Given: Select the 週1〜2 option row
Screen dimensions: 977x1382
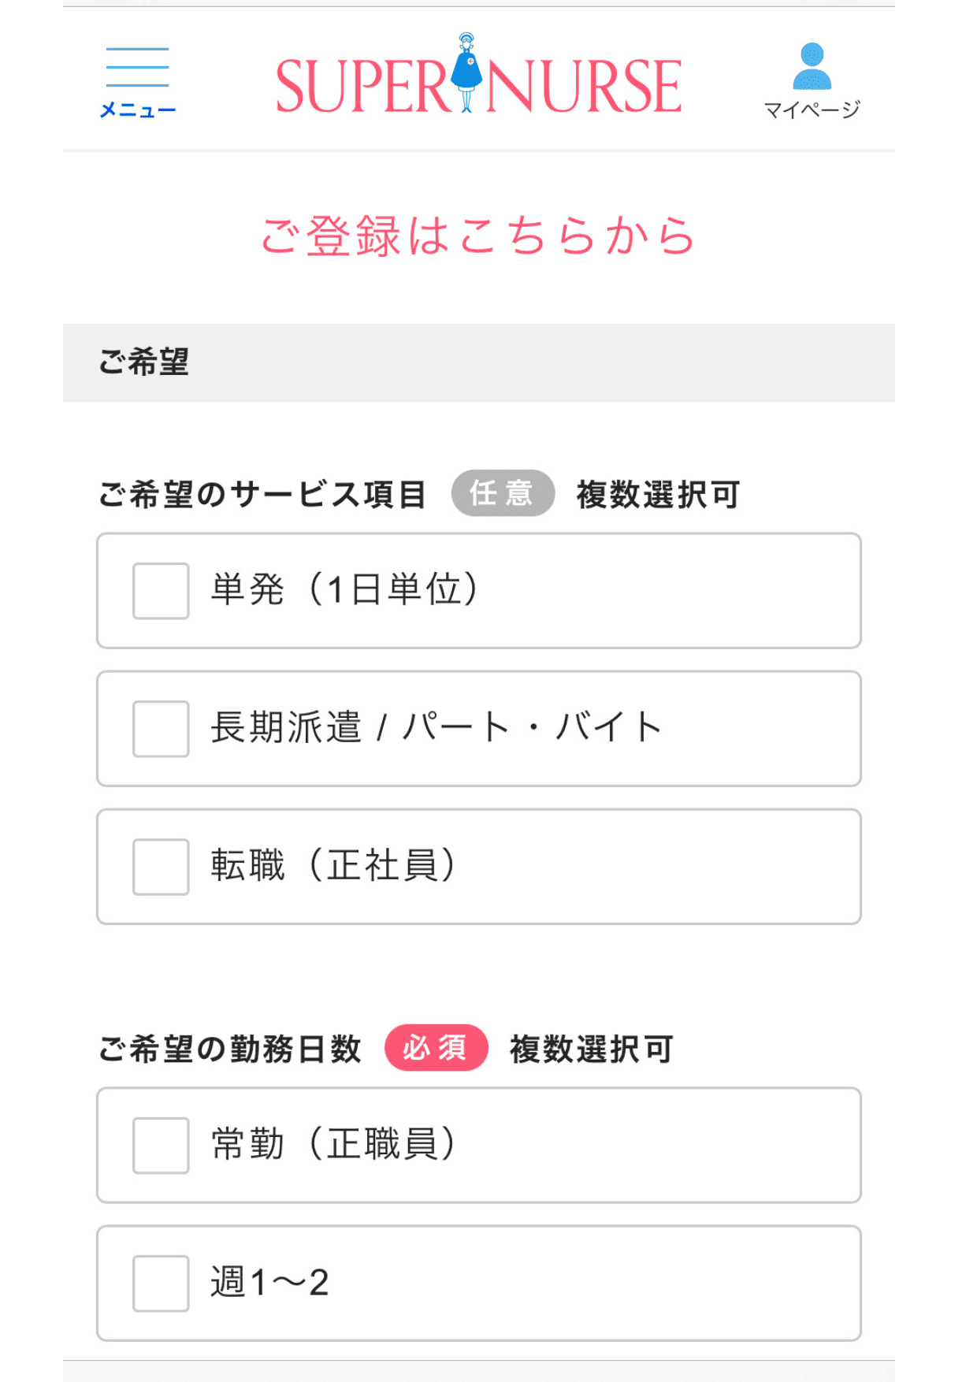Looking at the screenshot, I should 479,1284.
